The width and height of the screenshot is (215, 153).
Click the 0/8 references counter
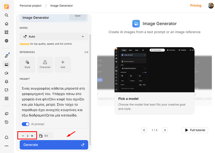point(86,52)
